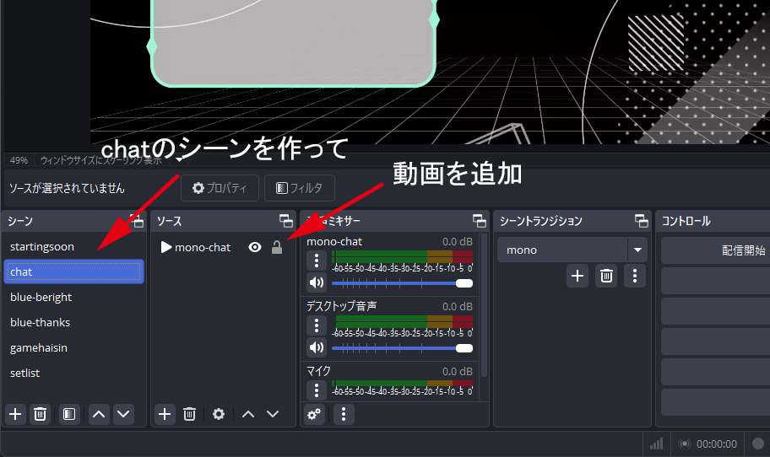This screenshot has width=770, height=457.
Task: Mute the mono-chat audio track
Action: [x=317, y=283]
